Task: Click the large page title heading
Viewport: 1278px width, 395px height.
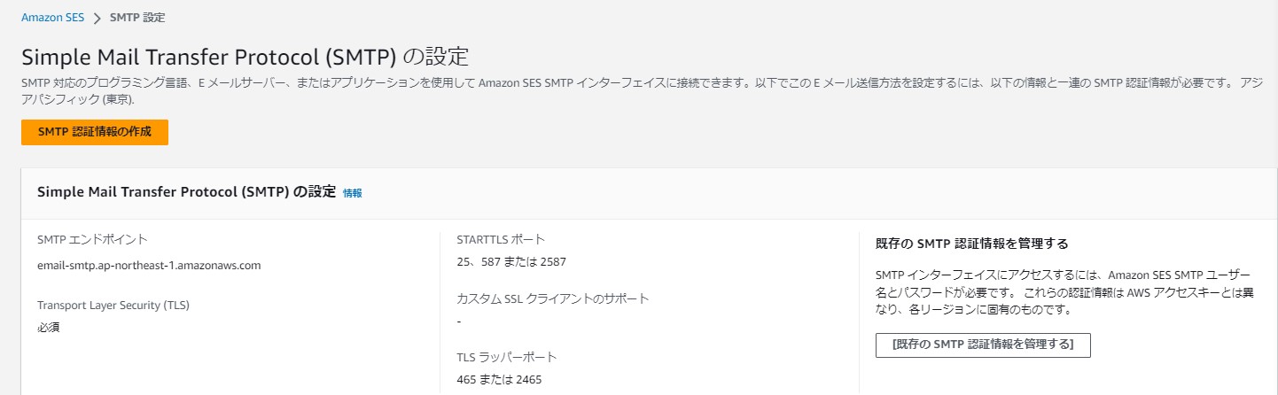Action: click(245, 56)
